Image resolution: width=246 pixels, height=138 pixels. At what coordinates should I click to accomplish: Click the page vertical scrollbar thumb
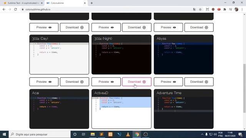244,88
